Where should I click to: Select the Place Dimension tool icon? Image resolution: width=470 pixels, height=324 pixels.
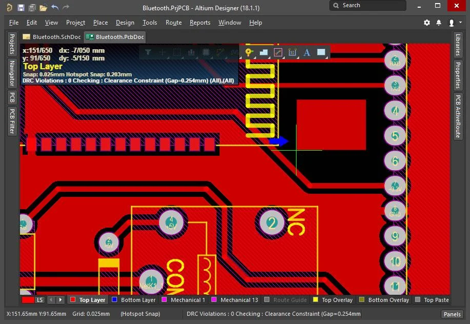292,52
